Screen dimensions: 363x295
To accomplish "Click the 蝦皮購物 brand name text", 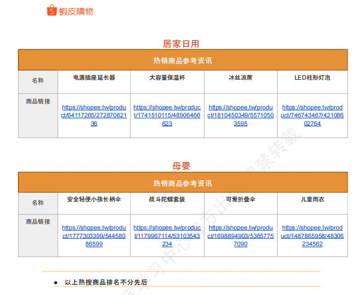I will pos(76,11).
